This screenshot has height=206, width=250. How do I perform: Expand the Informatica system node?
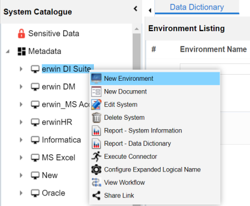[x=21, y=140]
